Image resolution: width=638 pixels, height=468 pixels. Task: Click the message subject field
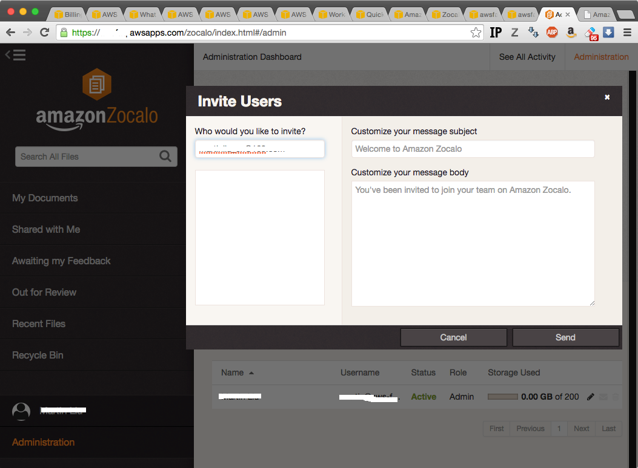pyautogui.click(x=473, y=149)
